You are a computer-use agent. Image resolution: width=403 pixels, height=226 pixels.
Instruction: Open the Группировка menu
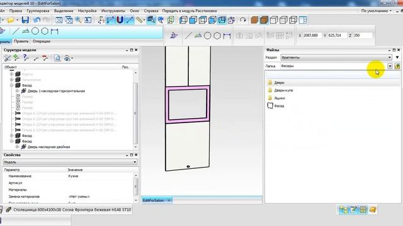point(38,11)
